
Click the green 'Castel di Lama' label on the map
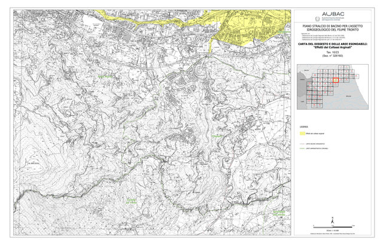(x=131, y=201)
